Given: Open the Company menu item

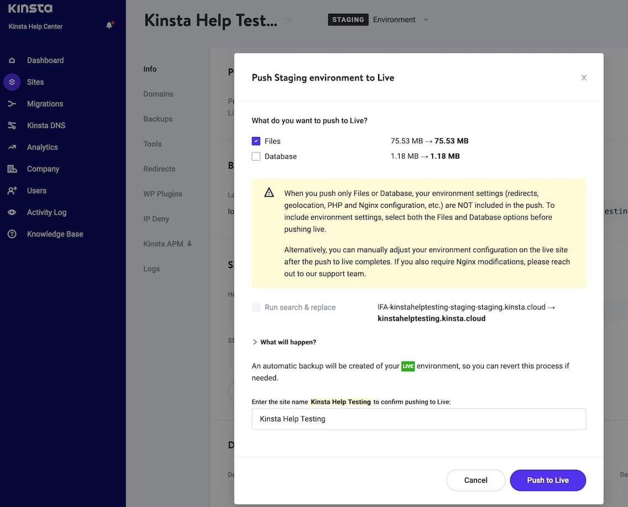Looking at the screenshot, I should click(43, 169).
